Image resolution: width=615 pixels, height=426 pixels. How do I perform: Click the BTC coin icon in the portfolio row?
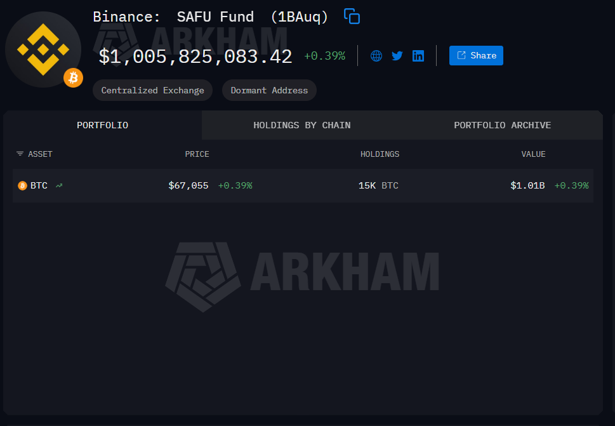click(x=21, y=185)
